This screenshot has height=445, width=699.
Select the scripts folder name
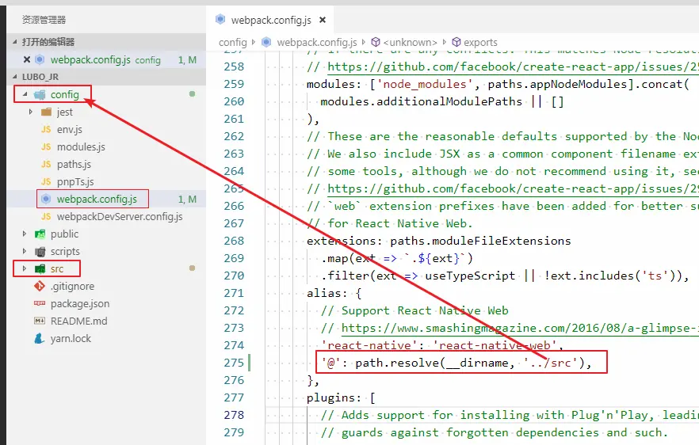coord(65,252)
